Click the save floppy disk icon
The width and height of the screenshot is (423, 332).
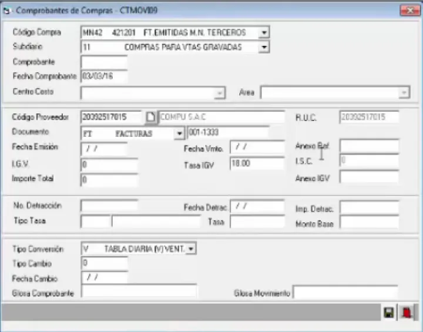click(388, 313)
